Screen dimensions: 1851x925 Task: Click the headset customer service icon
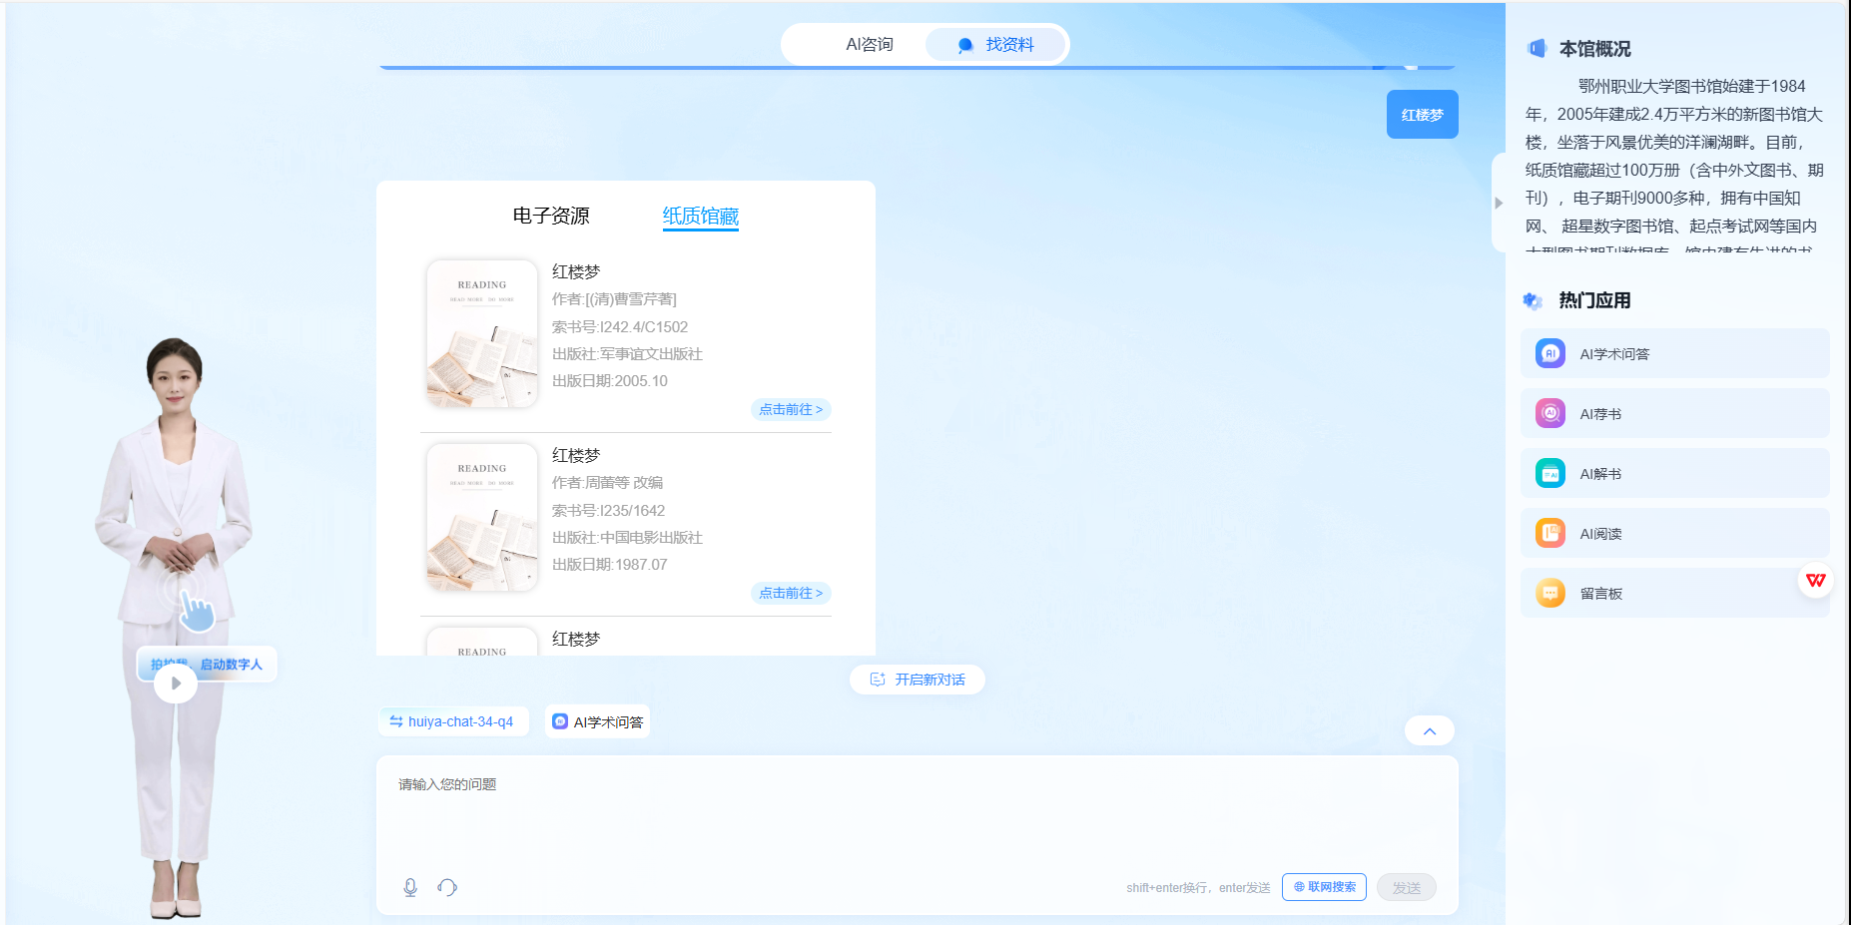pyautogui.click(x=447, y=887)
